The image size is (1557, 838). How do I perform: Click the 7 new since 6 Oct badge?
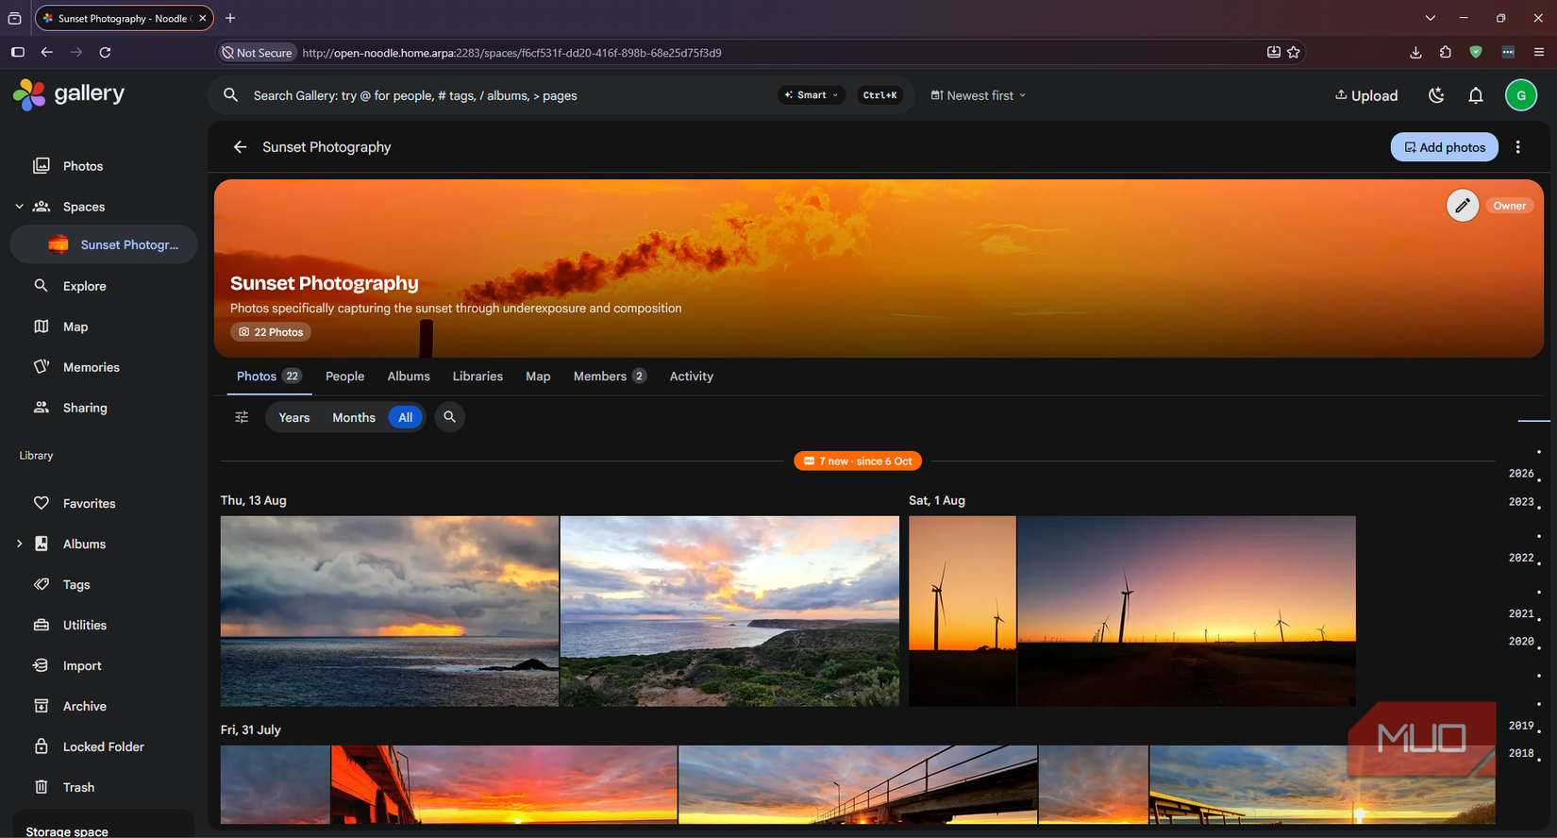click(x=858, y=461)
